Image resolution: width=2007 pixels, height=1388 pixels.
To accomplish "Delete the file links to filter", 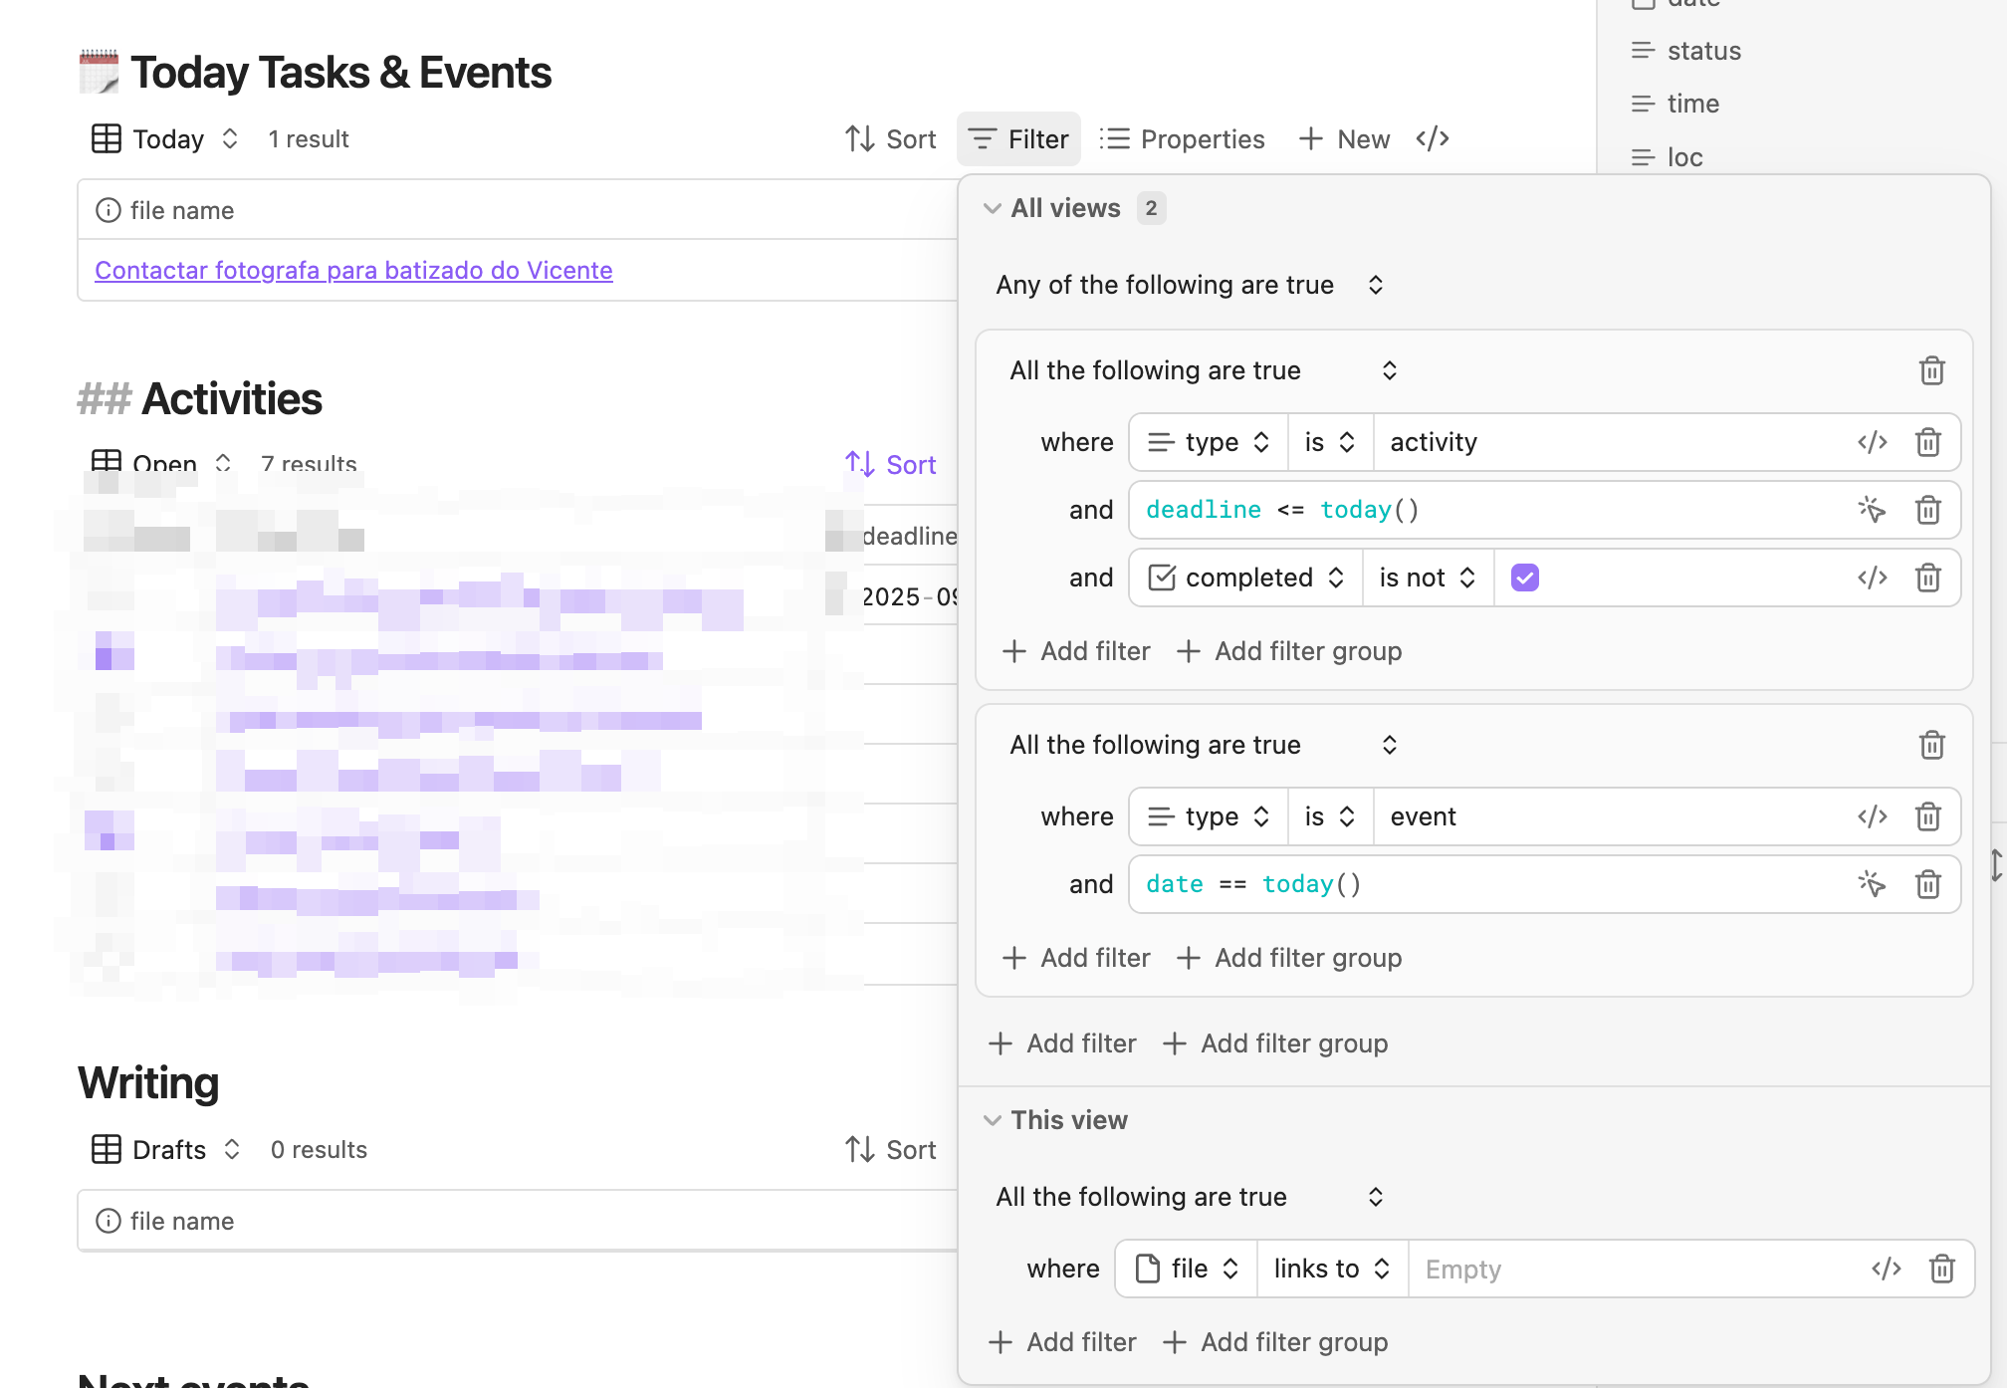I will click(x=1941, y=1269).
